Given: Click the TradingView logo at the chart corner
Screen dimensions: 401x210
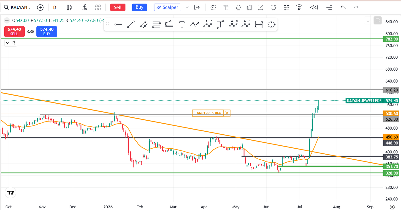Looking at the screenshot, I should point(10,193).
